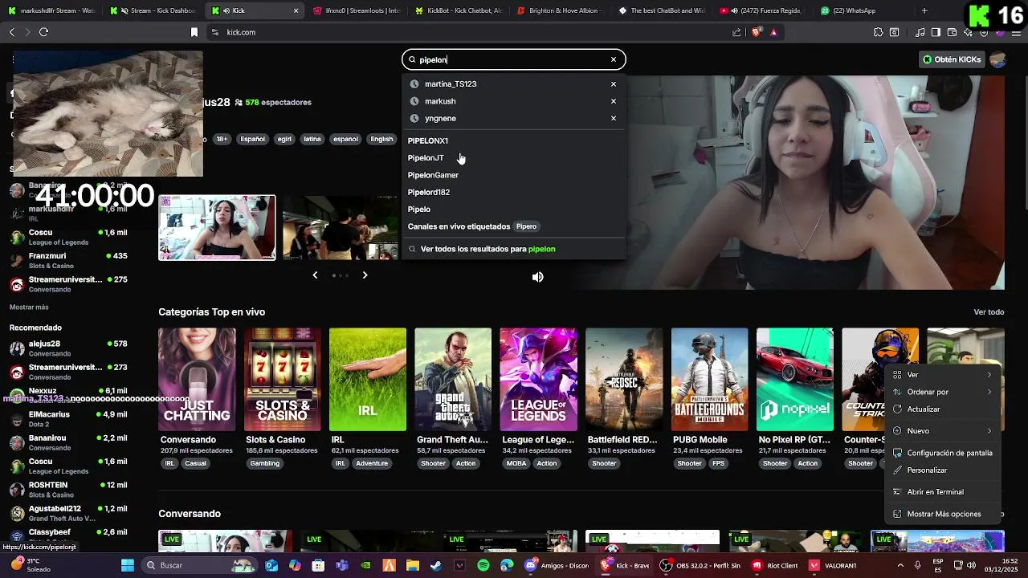Image resolution: width=1028 pixels, height=578 pixels.
Task: Select the Gambling tag under Slots & Casino
Action: (264, 463)
